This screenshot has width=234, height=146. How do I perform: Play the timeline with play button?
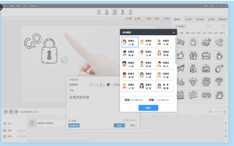(x=11, y=112)
